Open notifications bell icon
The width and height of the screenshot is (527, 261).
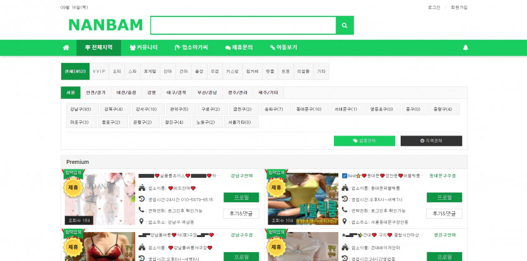466,47
